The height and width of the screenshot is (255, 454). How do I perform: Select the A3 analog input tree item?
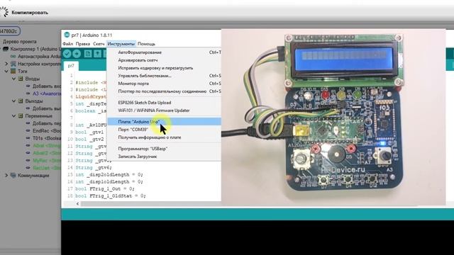[46, 93]
